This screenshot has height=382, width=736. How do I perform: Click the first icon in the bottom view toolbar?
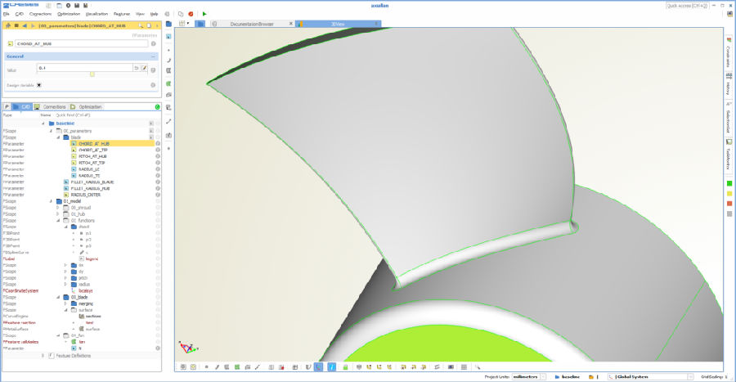tap(183, 367)
